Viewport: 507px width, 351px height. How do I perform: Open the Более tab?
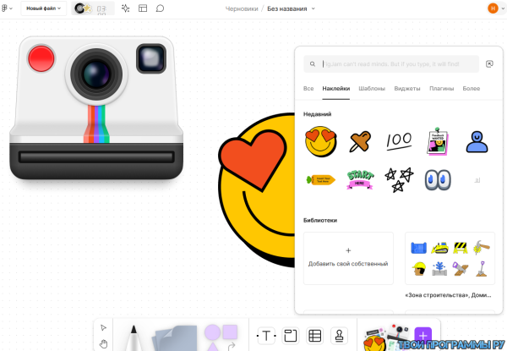tap(472, 88)
